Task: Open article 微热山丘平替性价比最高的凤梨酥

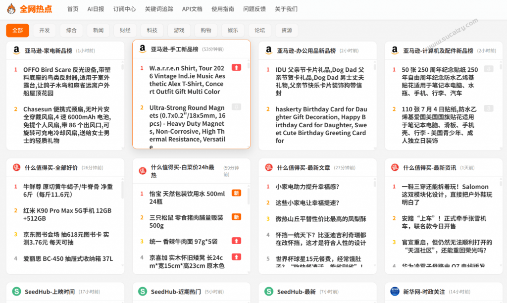Action: [x=321, y=219]
